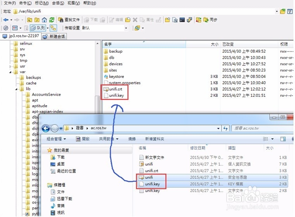Sort WinSCP list by 已改变 column
This screenshot has width=295, height=217.
click(x=249, y=44)
